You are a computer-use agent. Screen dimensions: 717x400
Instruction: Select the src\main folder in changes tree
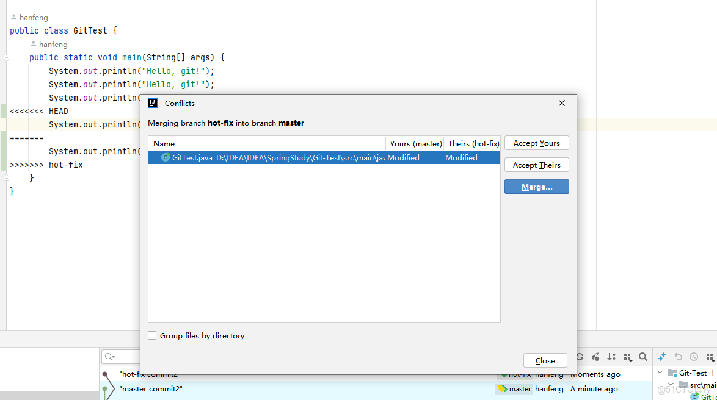tap(703, 385)
